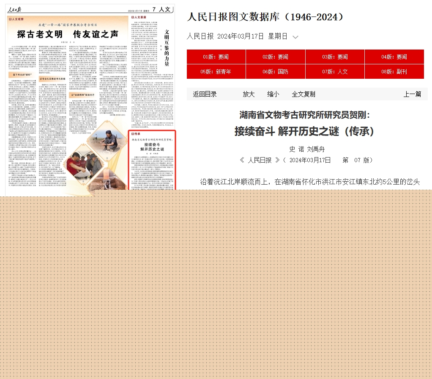The image size is (432, 379).
Task: Click the article title 接续奋斗 解开历史之谜(传承)
Action: click(304, 131)
